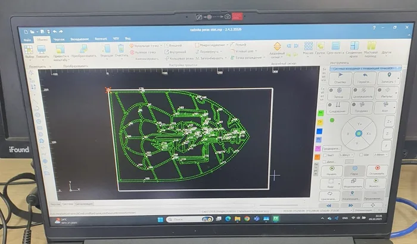Image resolution: width=417 pixels, height=244 pixels.
Task: Enable the Шаг step checkbox
Action: click(361, 153)
